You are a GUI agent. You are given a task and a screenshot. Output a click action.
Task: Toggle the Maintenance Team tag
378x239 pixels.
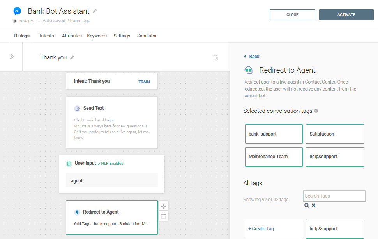point(274,157)
